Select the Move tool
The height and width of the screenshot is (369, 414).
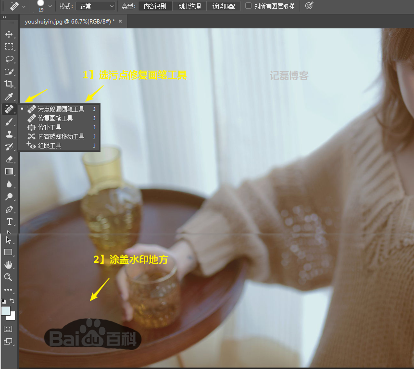pyautogui.click(x=9, y=34)
